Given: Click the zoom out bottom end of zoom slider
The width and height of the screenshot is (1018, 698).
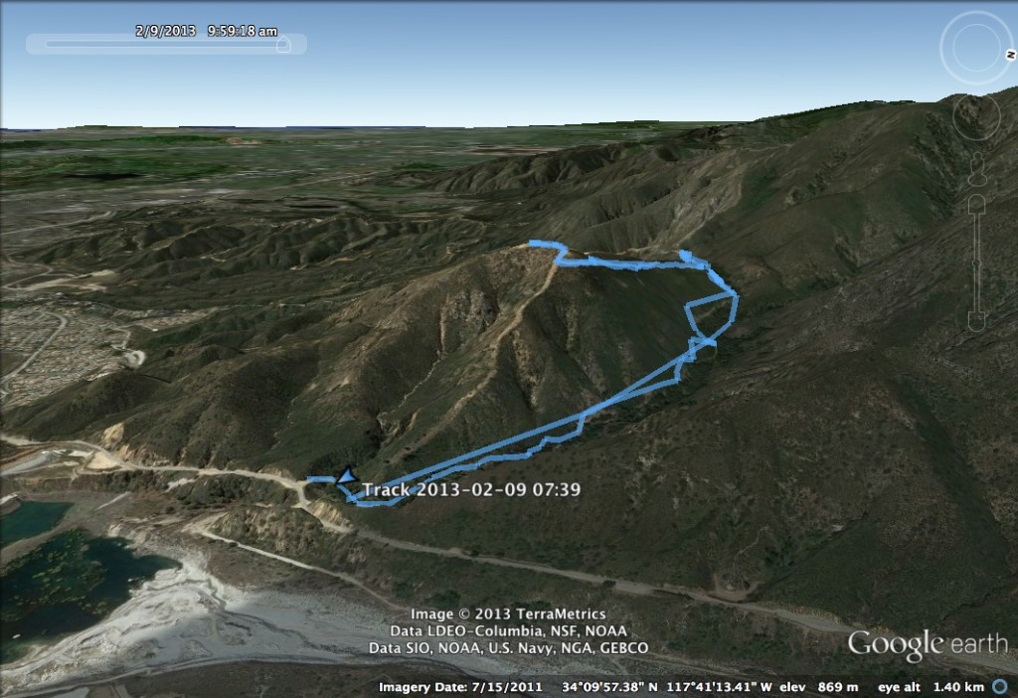Looking at the screenshot, I should tap(977, 321).
